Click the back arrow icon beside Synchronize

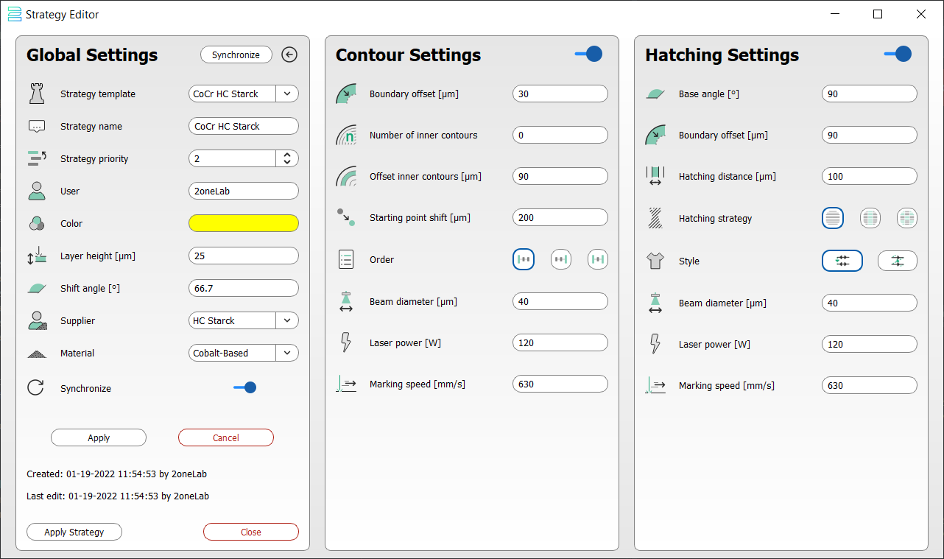coord(289,55)
